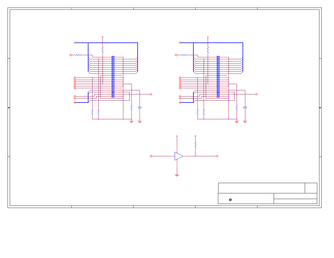
Task: Select the blue connector header in left circuit
Action: (x=113, y=77)
